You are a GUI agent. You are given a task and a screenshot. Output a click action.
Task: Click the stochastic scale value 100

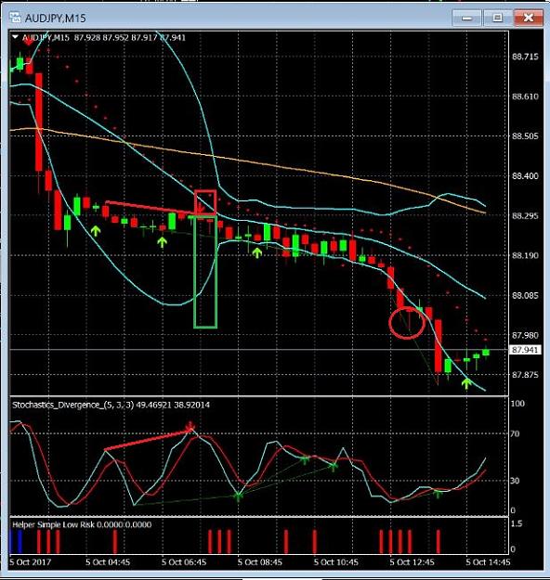(517, 404)
